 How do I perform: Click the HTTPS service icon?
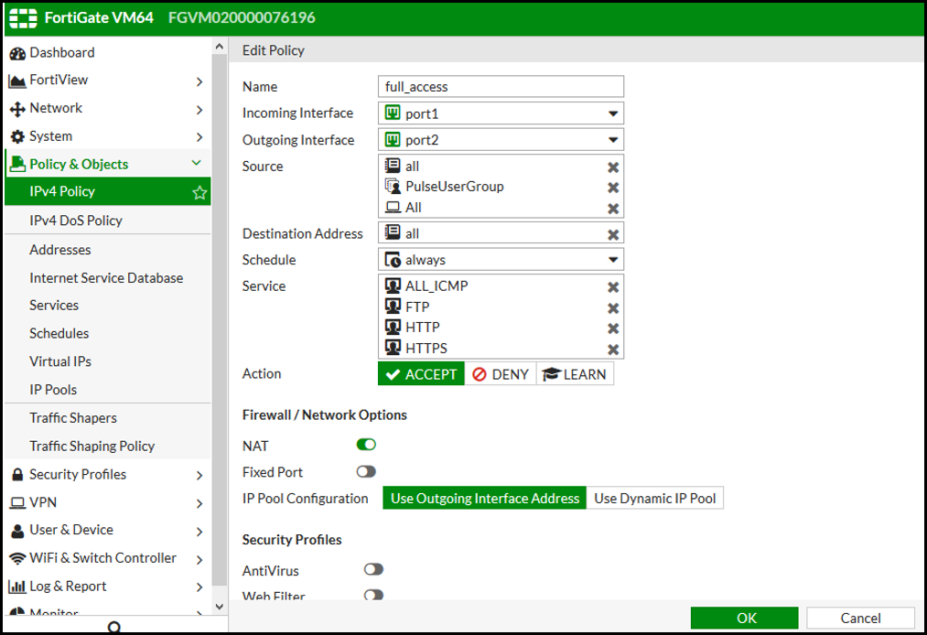click(x=393, y=348)
